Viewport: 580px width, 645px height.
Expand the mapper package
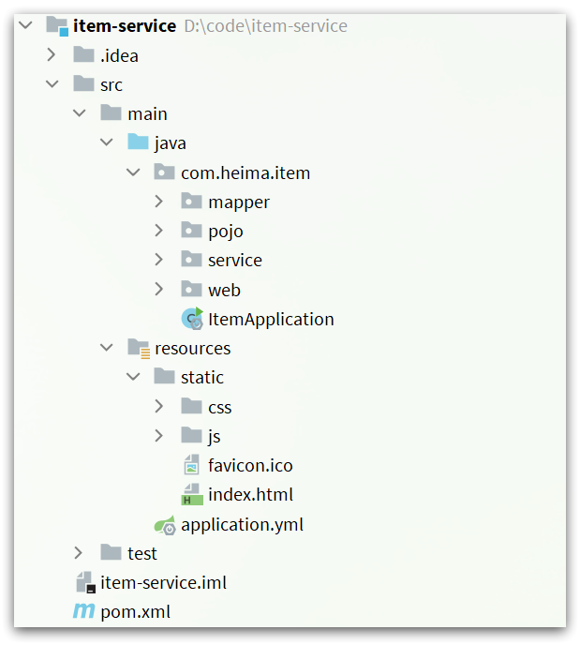pos(159,202)
